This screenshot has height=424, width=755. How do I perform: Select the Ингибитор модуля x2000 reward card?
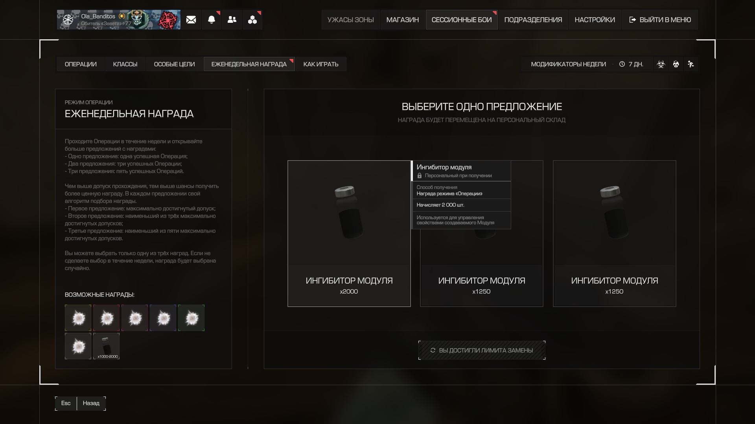pos(349,234)
